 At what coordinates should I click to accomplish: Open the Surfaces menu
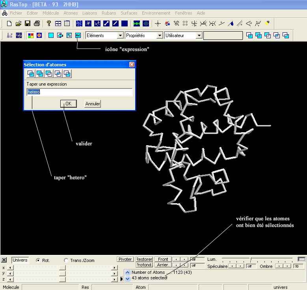[129, 13]
